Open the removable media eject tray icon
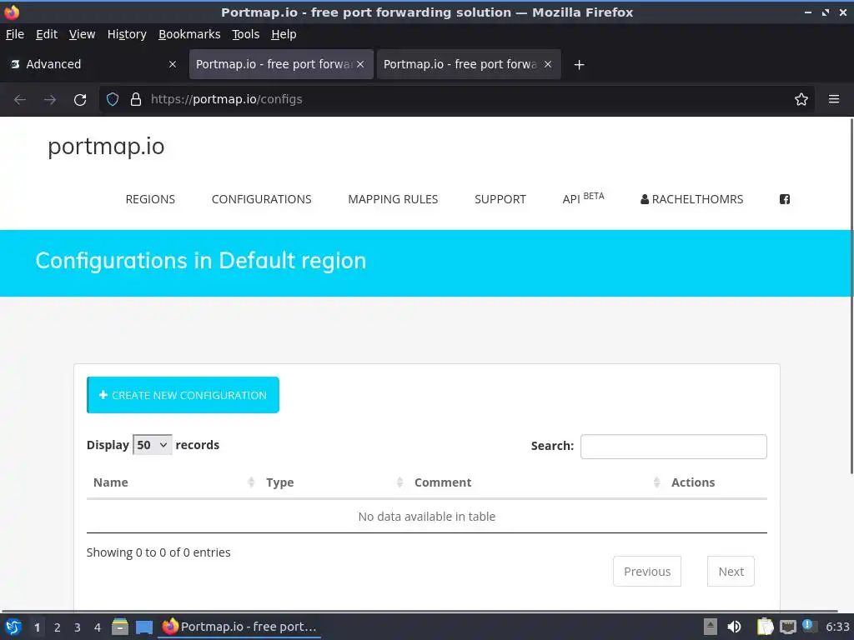 tap(711, 627)
